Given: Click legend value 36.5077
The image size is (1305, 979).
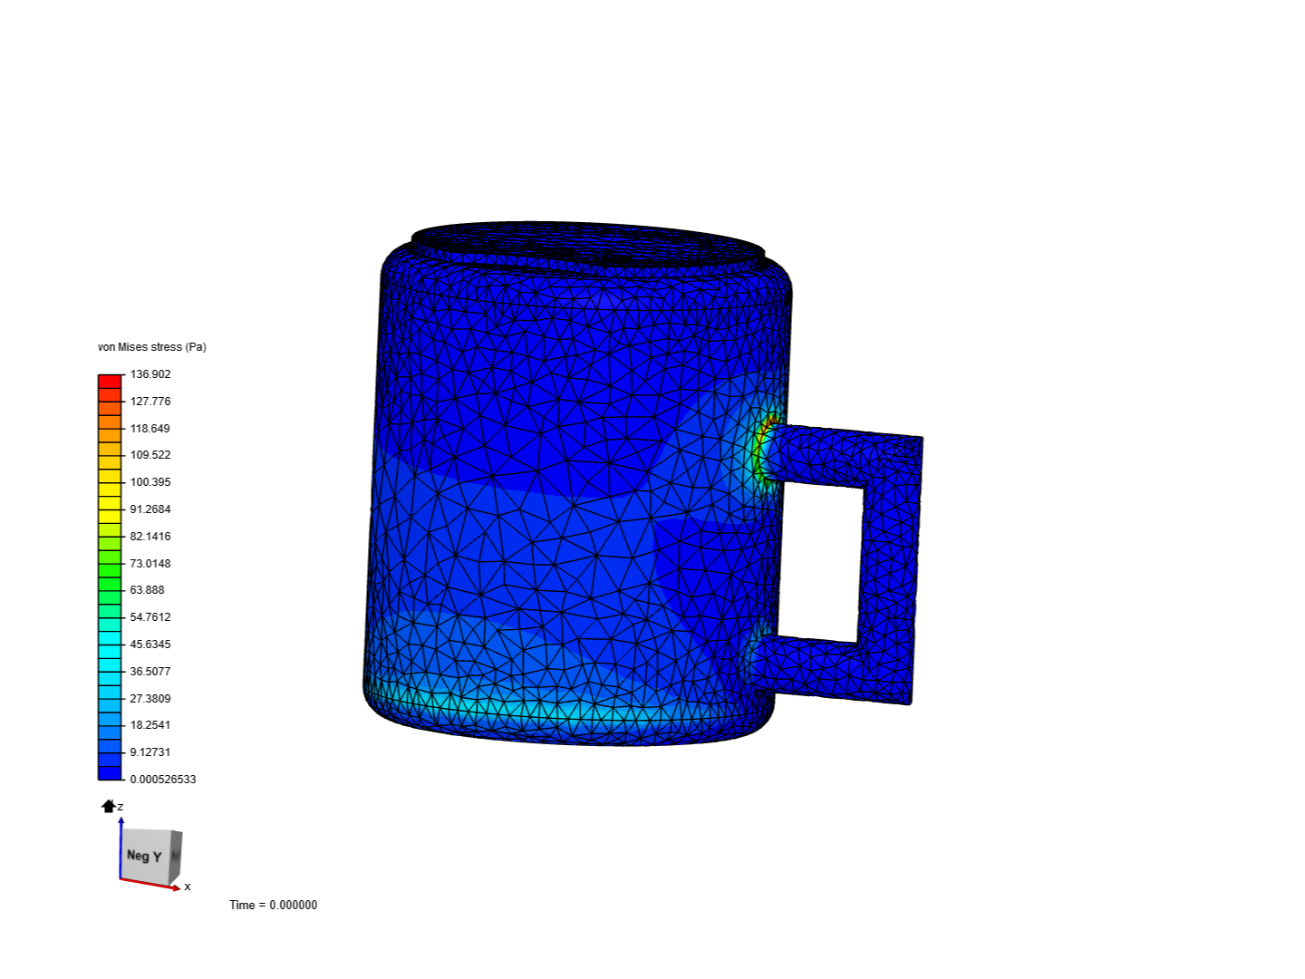Looking at the screenshot, I should [x=150, y=672].
